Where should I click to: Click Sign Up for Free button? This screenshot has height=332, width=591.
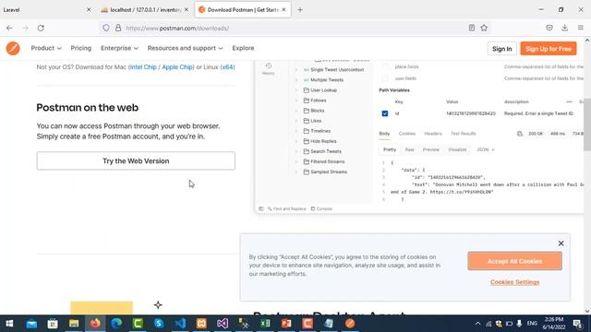(549, 49)
